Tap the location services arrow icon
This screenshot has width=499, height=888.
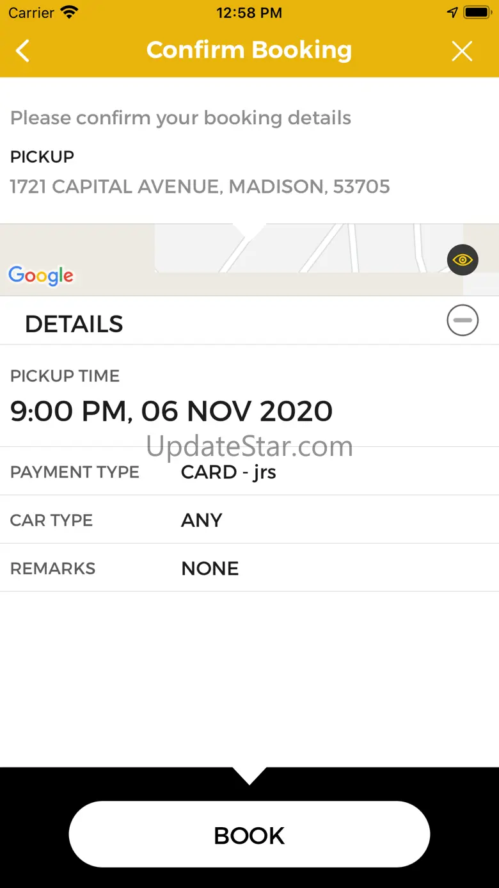pos(452,12)
